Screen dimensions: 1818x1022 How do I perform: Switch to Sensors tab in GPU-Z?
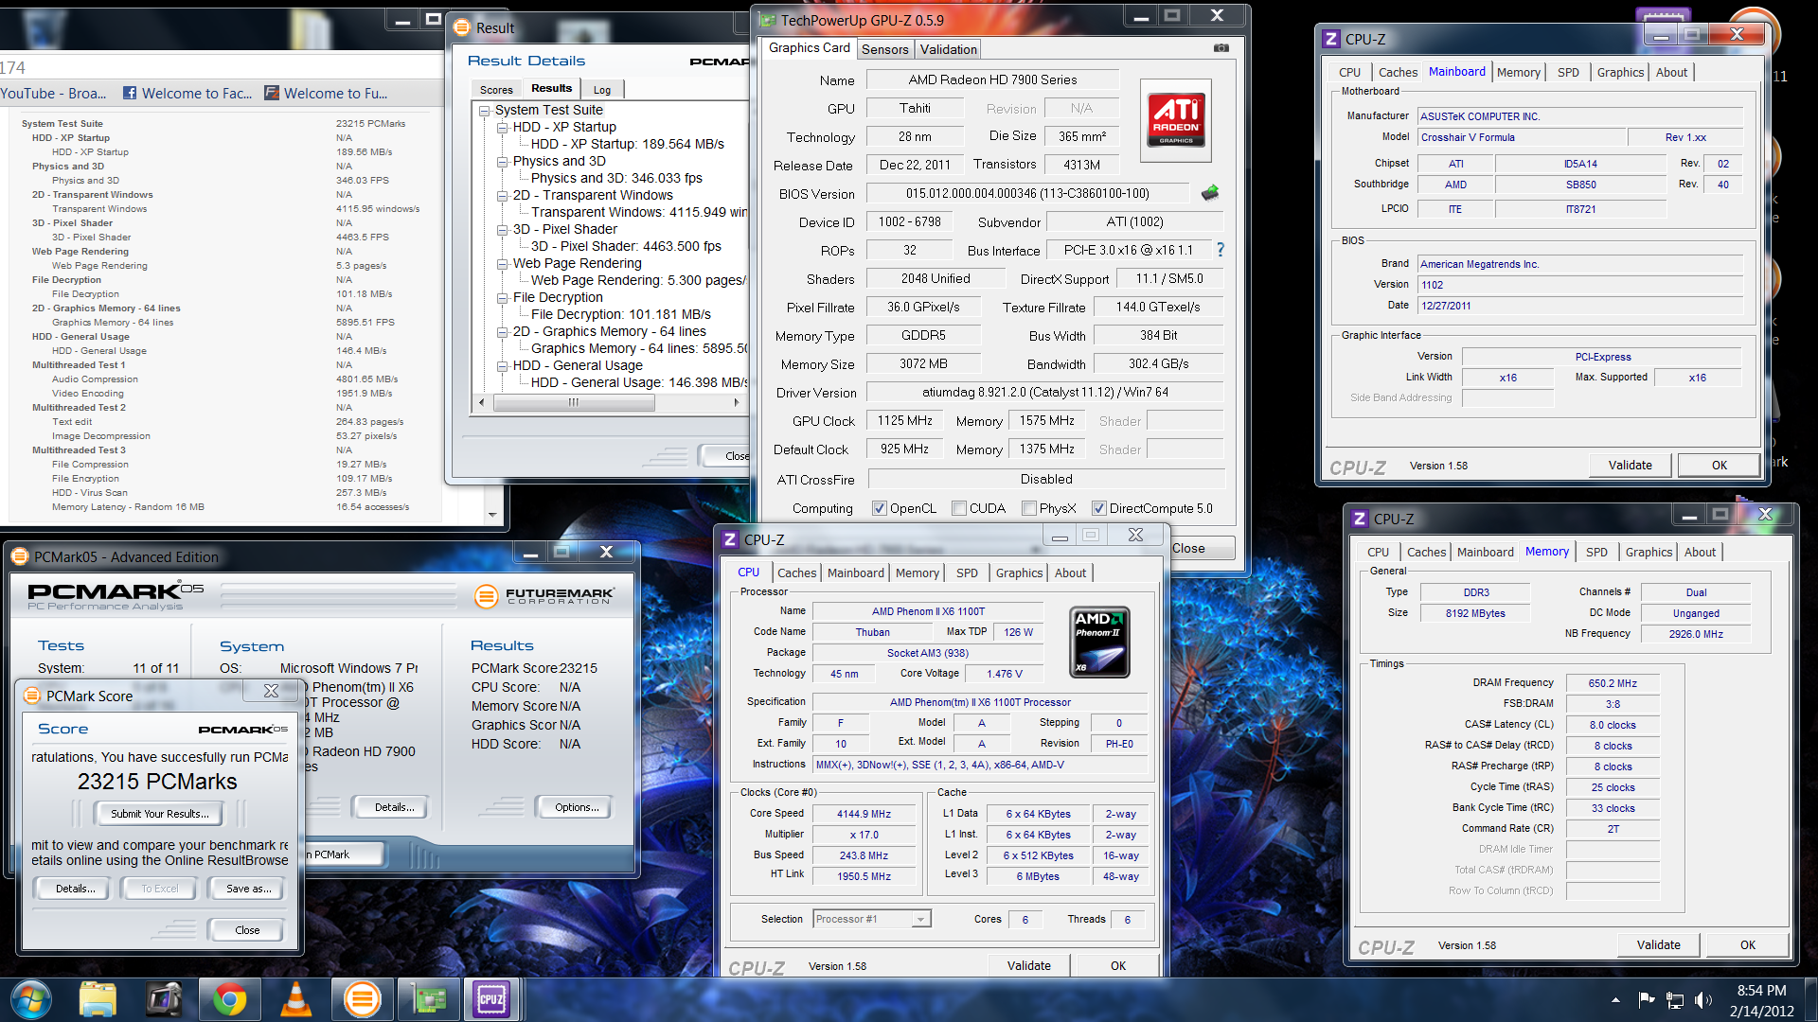(x=885, y=49)
